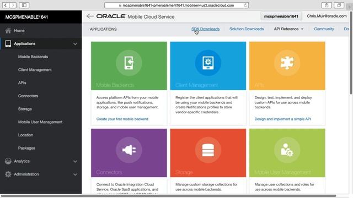Image resolution: width=353 pixels, height=198 pixels.
Task: Select Packages in the sidebar
Action: click(26, 148)
